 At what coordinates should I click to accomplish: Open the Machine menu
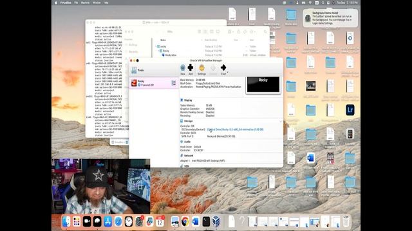click(x=85, y=3)
